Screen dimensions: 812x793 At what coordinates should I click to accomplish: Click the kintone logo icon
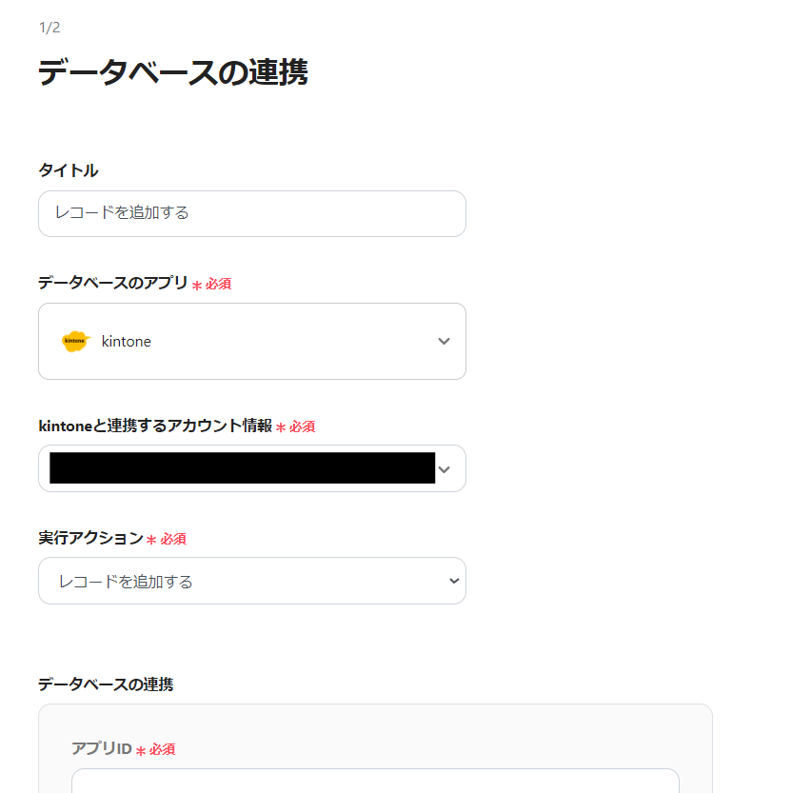(x=74, y=341)
